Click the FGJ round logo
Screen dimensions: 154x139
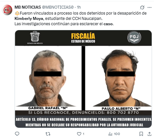(134, 37)
